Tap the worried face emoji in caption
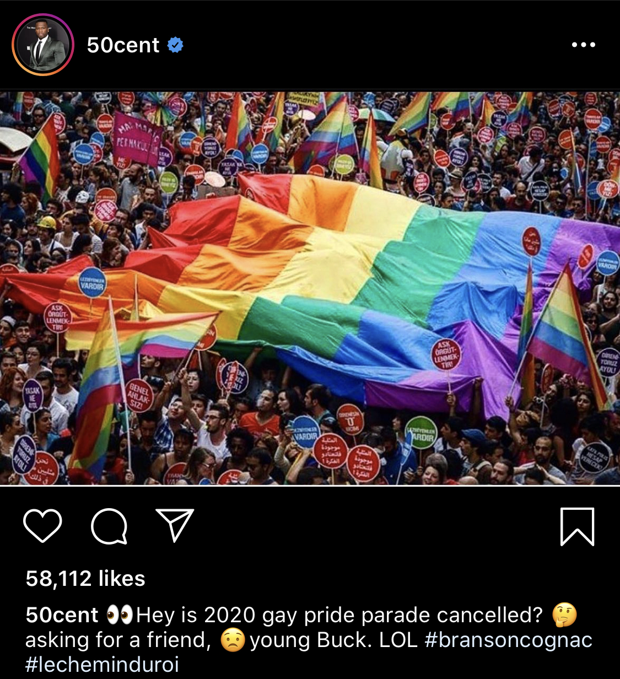 tap(233, 640)
